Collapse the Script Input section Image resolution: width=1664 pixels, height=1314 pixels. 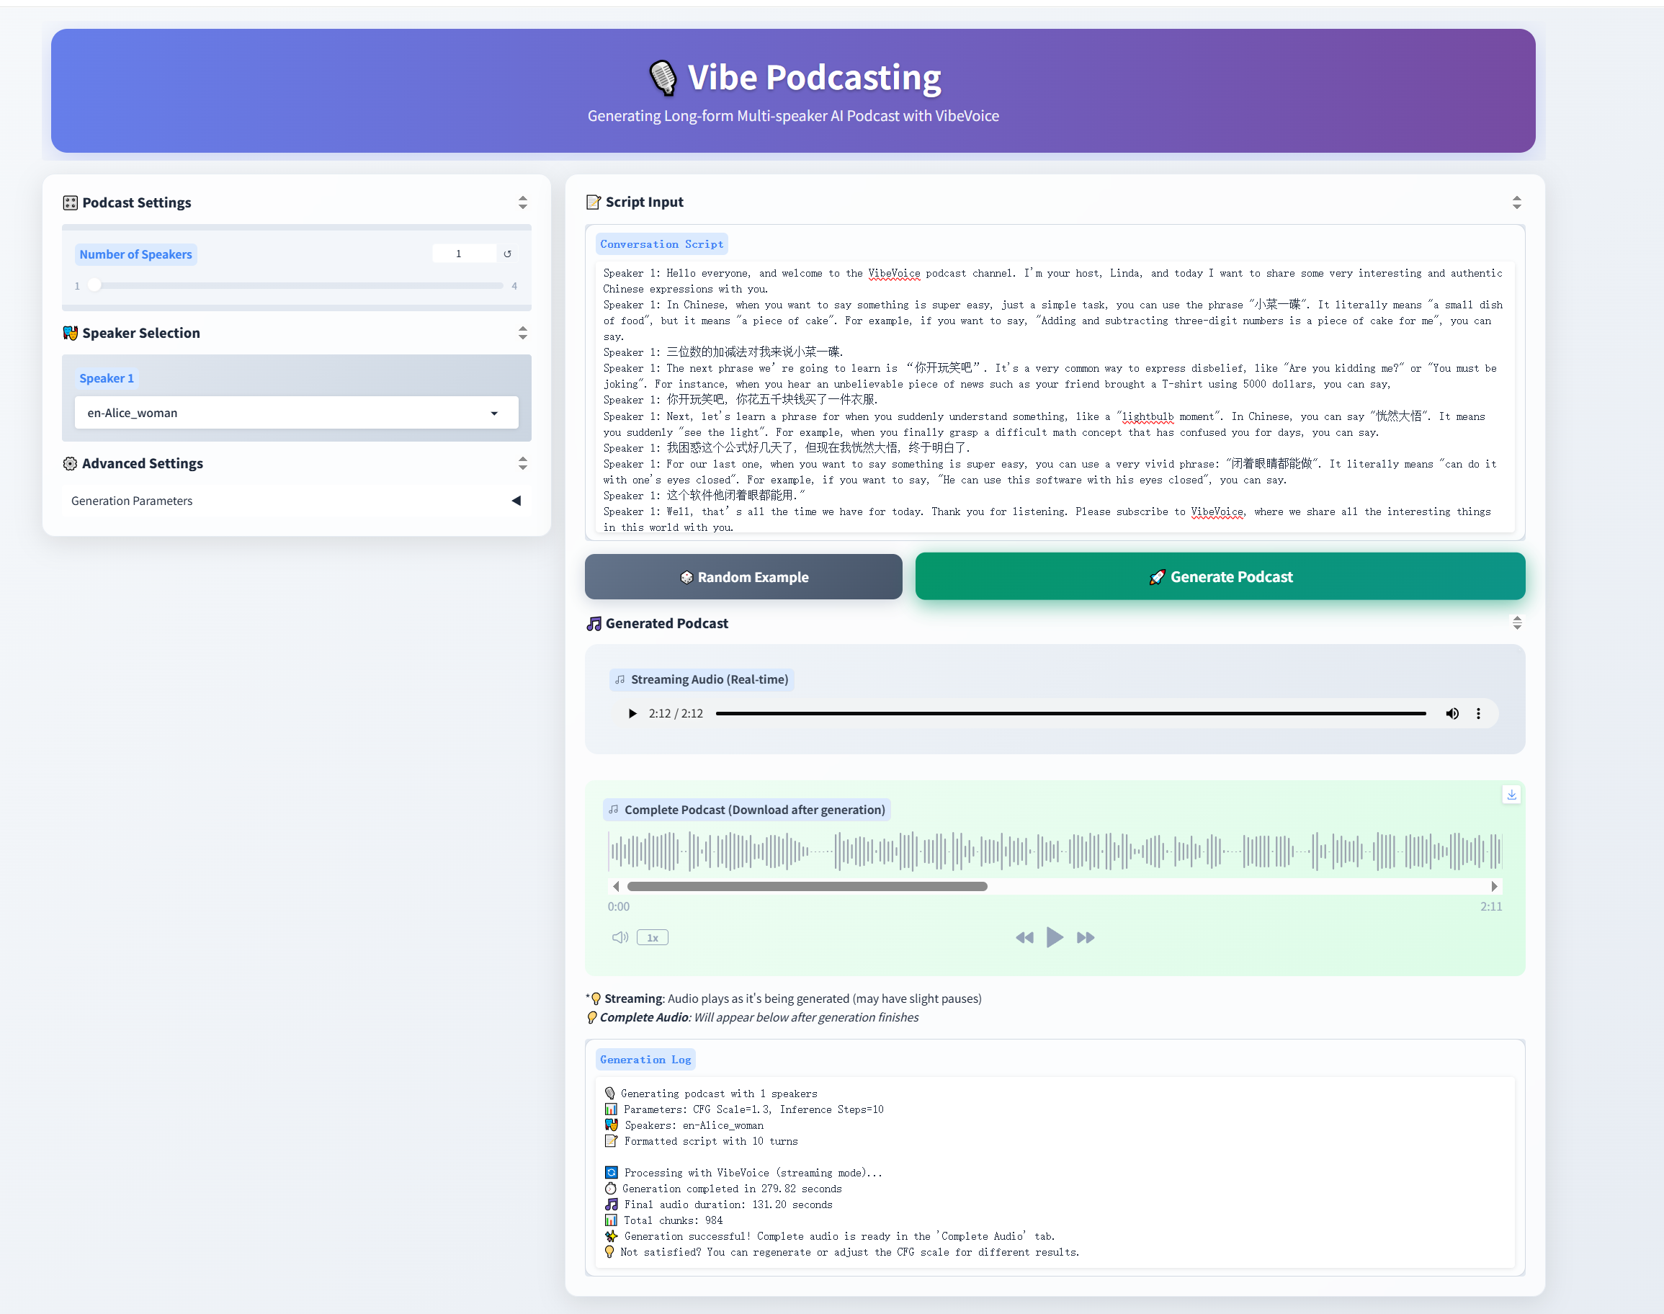[1516, 202]
